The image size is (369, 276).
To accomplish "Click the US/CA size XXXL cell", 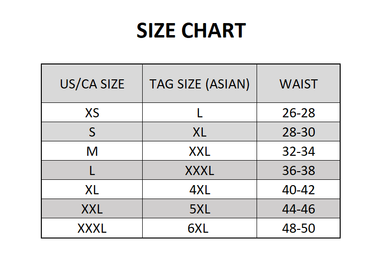I will [92, 228].
